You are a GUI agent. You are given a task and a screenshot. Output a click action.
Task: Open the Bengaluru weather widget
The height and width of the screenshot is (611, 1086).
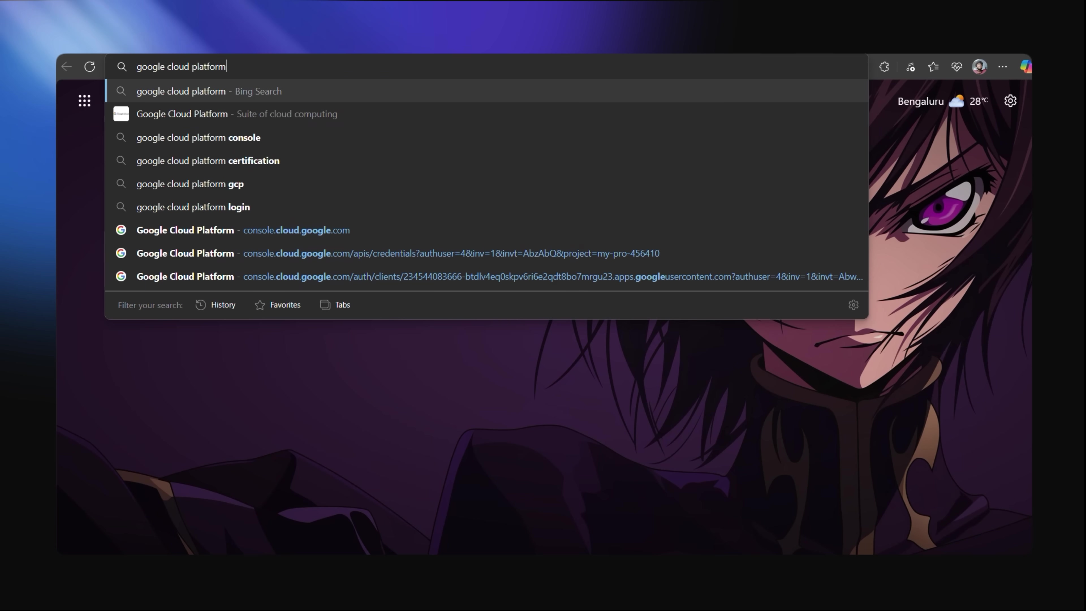[942, 101]
